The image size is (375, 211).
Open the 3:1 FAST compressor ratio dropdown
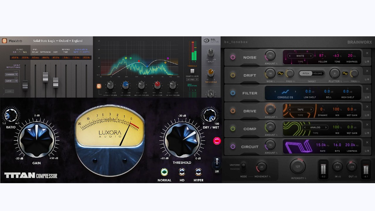pos(192,79)
